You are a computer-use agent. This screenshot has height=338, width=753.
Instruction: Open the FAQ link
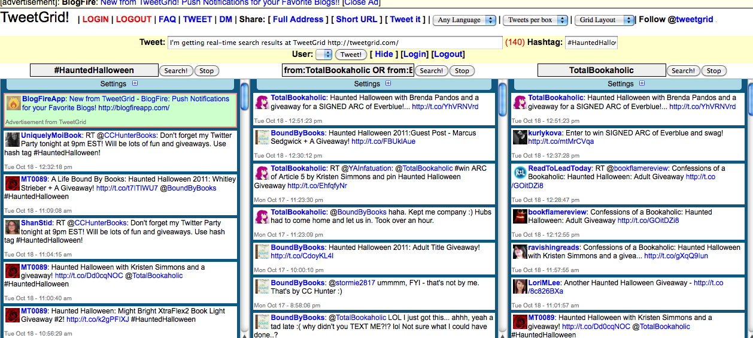[x=168, y=19]
